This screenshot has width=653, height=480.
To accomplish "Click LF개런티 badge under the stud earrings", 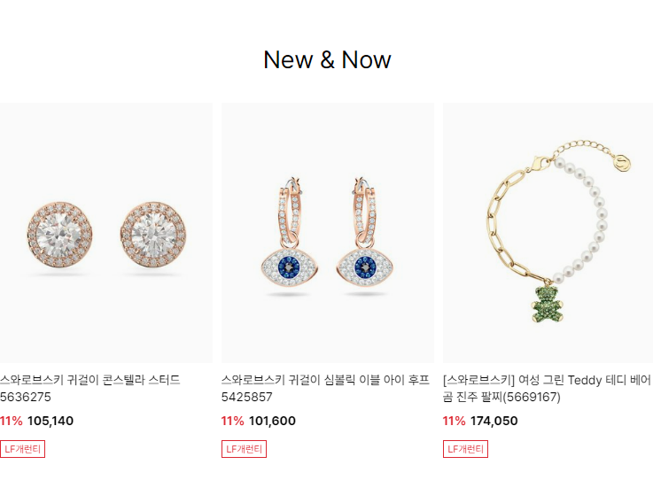I will pyautogui.click(x=22, y=449).
